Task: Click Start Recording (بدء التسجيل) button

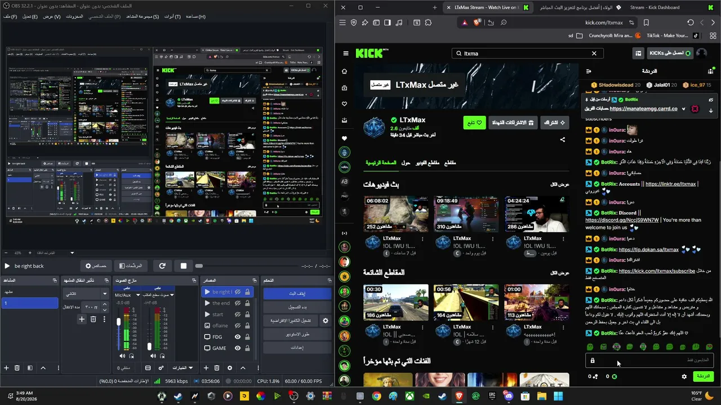Action: pos(297,307)
